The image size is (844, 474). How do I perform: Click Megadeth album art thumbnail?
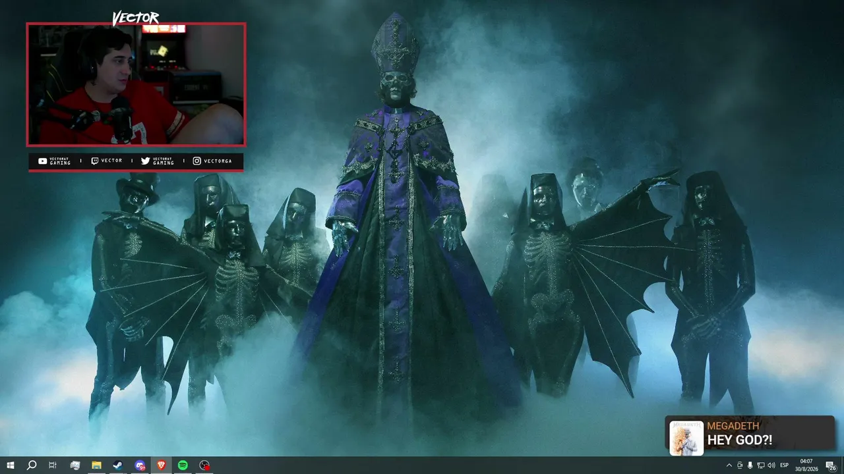686,438
